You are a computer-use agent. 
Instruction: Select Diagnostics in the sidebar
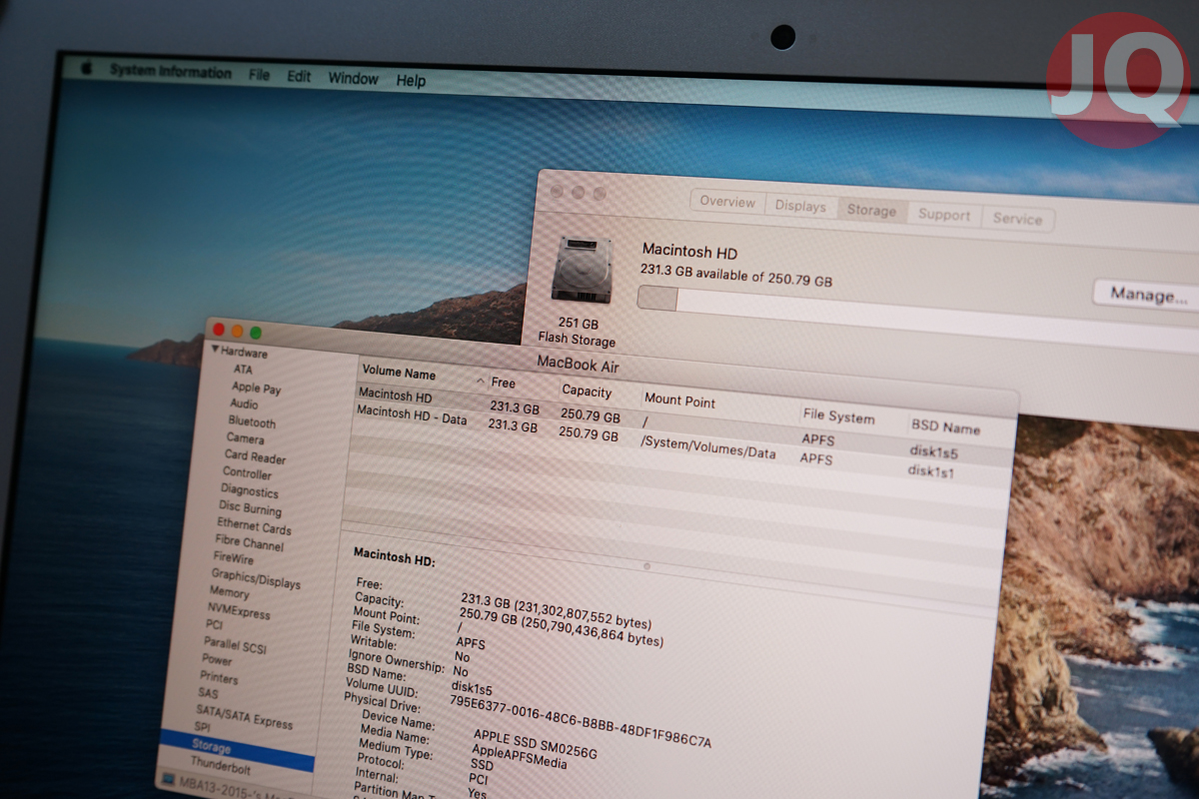(250, 491)
